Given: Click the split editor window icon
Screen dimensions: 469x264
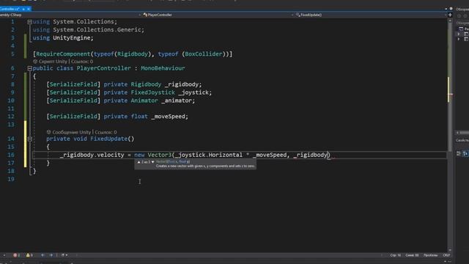Looking at the screenshot, I should click(450, 15).
